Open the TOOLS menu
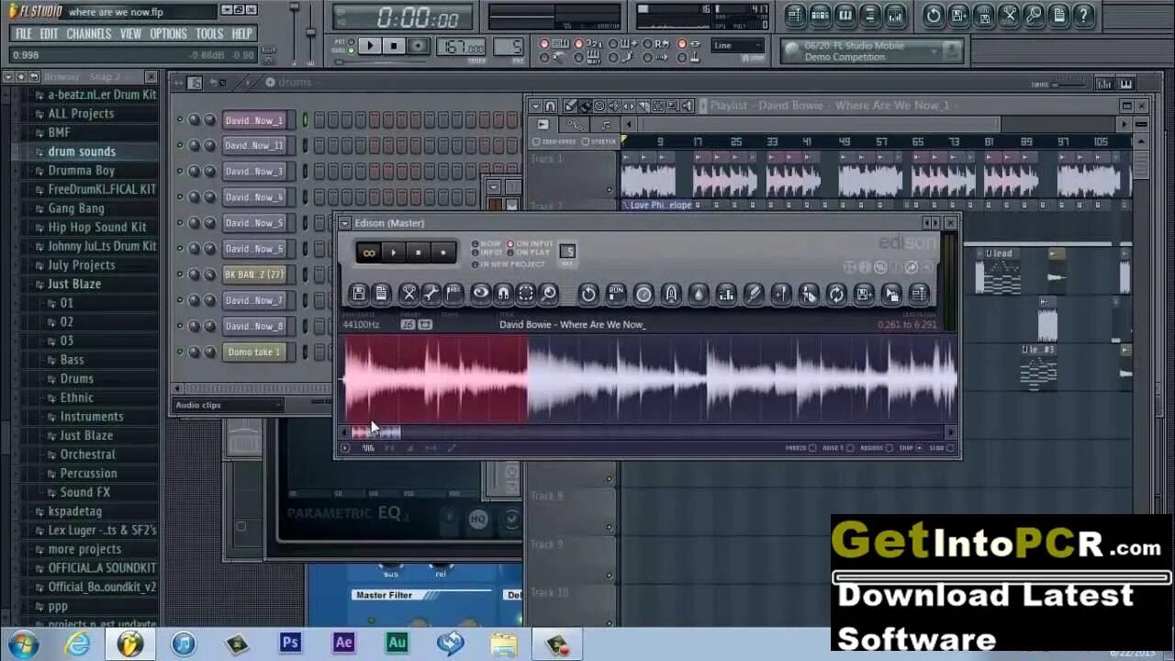 209,34
